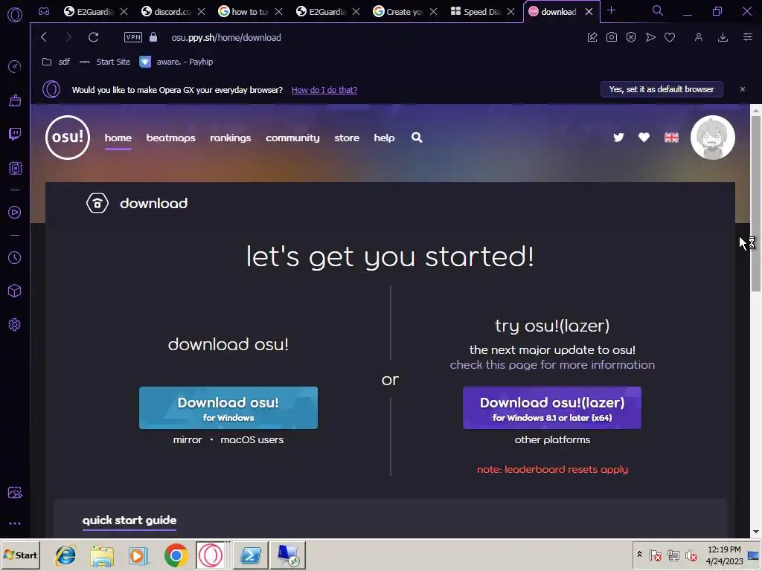
Task: Open the rankings nav menu
Action: (x=231, y=138)
